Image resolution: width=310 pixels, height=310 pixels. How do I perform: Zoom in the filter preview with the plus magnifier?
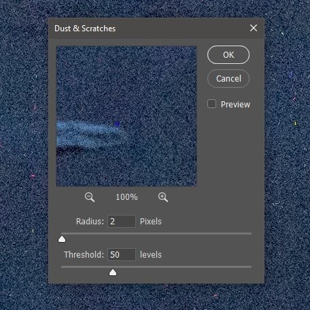(x=163, y=197)
